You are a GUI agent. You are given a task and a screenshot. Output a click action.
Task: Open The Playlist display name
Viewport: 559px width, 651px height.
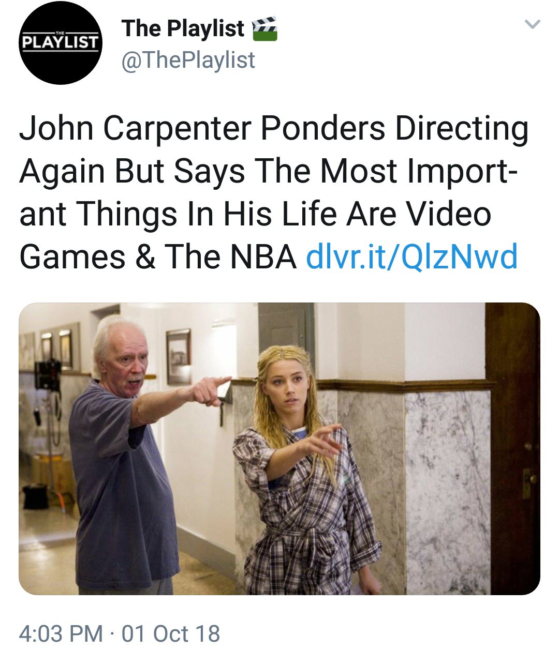coord(183,28)
